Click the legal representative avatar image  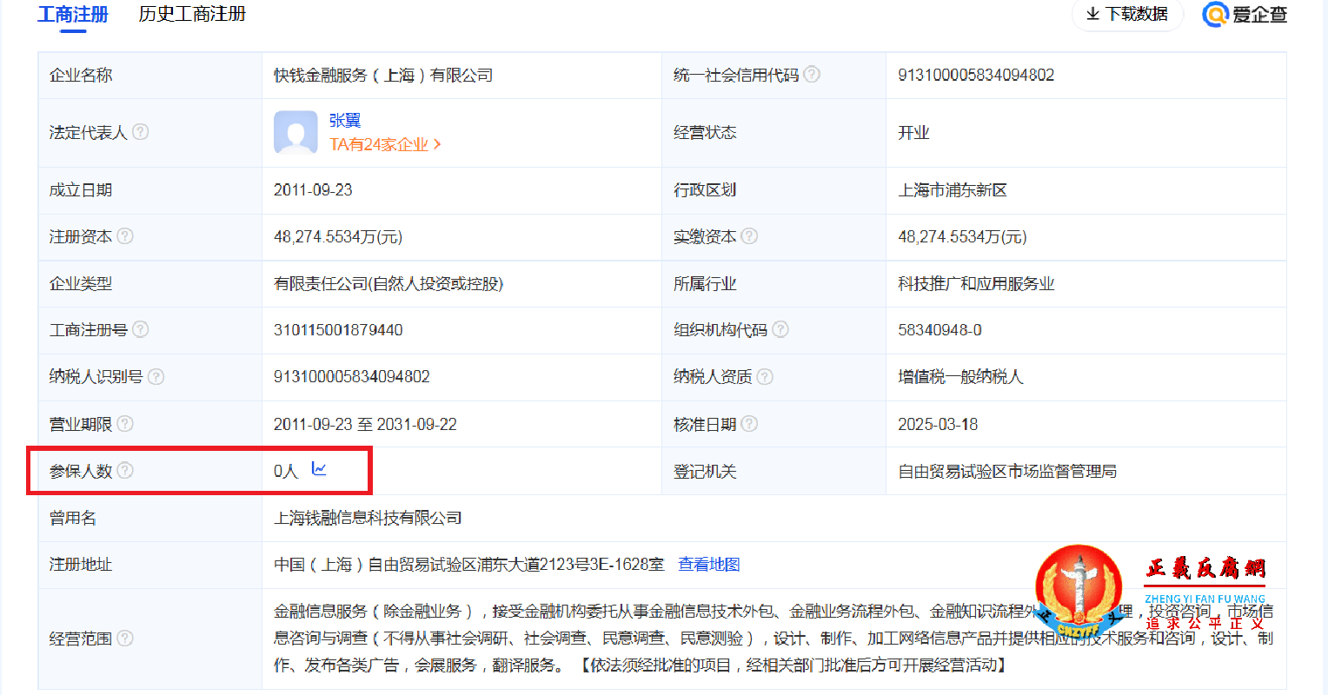[x=295, y=132]
